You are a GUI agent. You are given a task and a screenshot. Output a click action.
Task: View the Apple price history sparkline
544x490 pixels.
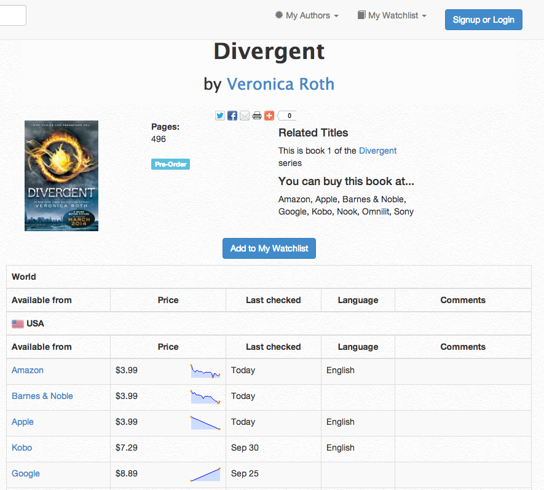[205, 422]
